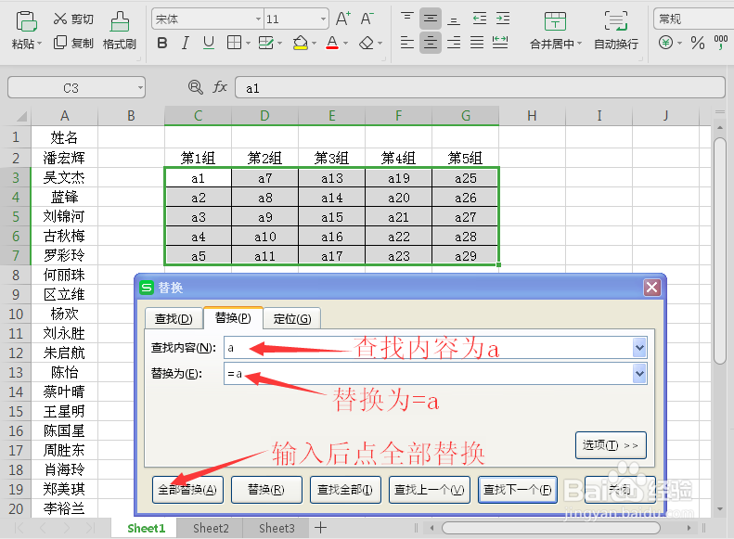Viewport: 734px width, 539px height.
Task: Click the increase indent icon
Action: click(503, 19)
